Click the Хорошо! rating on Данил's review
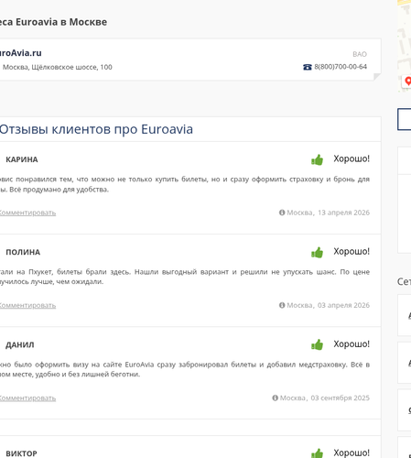The width and height of the screenshot is (411, 458). 352,344
